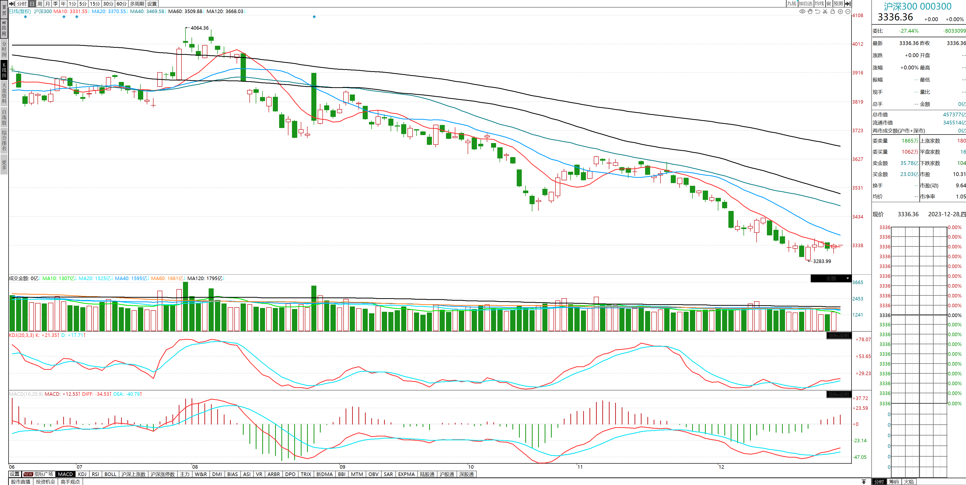This screenshot has height=485, width=966.
Task: Expand 更多 in left sidebar
Action: 4,165
